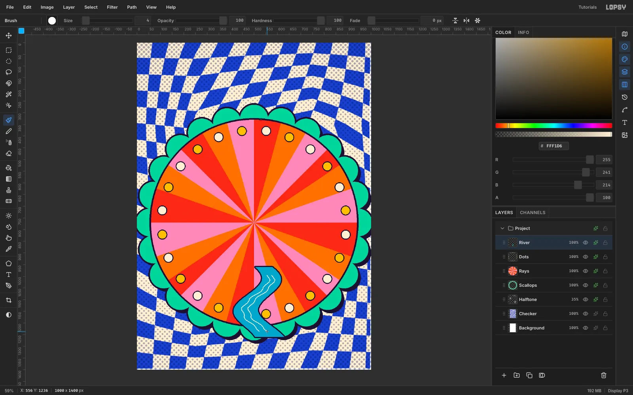Open the color palette panel icon

[625, 59]
